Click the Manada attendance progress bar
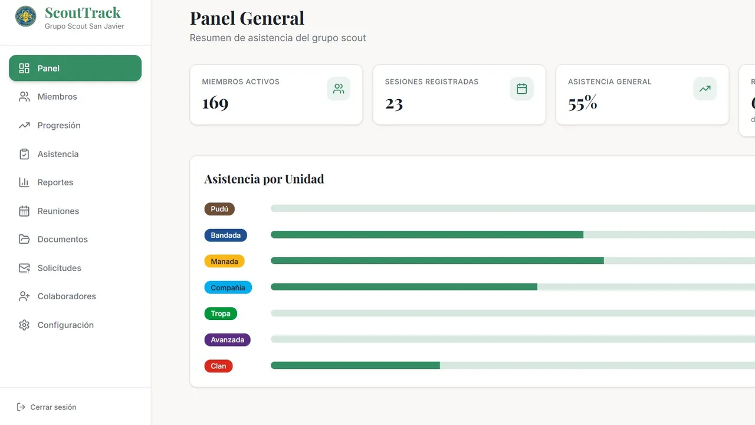This screenshot has height=425, width=755. [x=513, y=260]
